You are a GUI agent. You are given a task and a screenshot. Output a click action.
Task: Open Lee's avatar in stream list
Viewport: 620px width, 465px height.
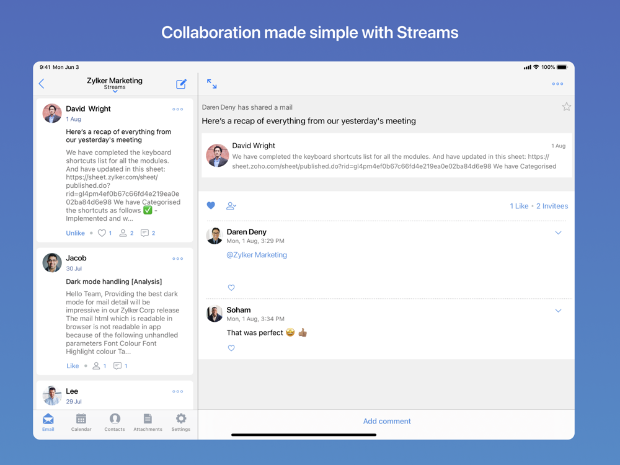pyautogui.click(x=52, y=396)
